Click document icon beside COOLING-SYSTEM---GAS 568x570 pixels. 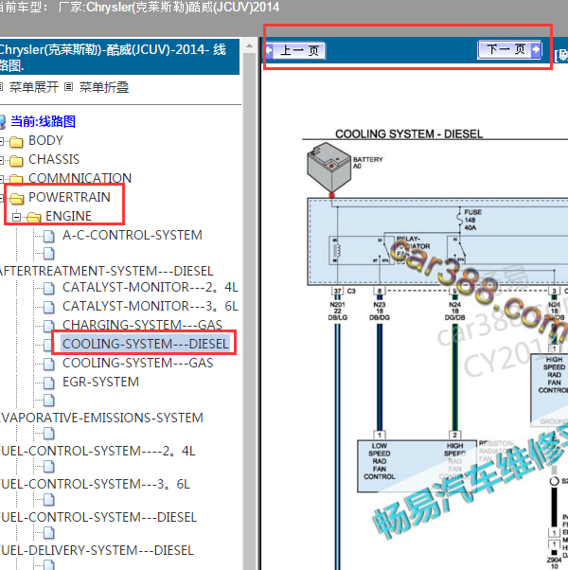click(x=48, y=364)
